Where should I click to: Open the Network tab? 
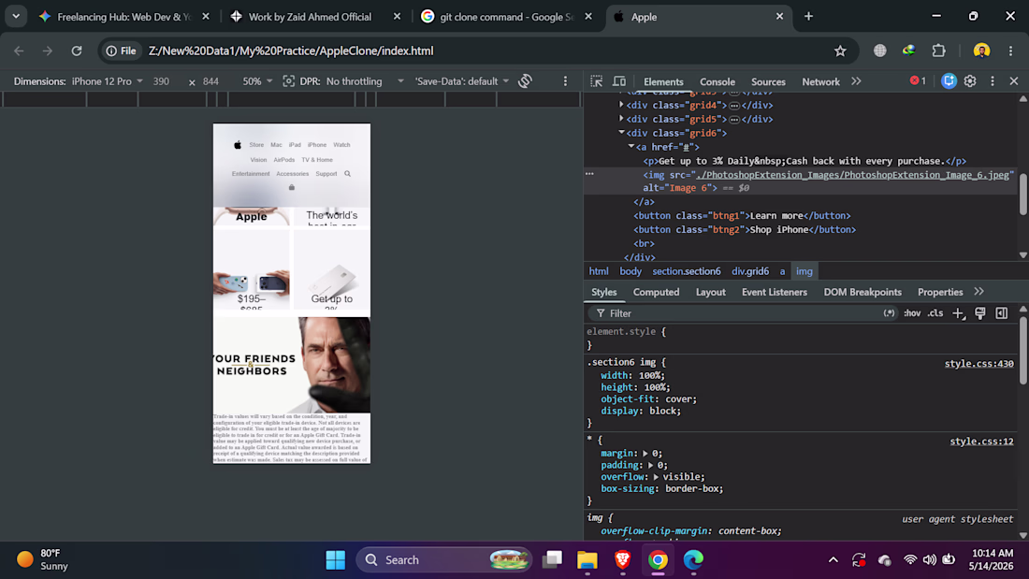[820, 82]
